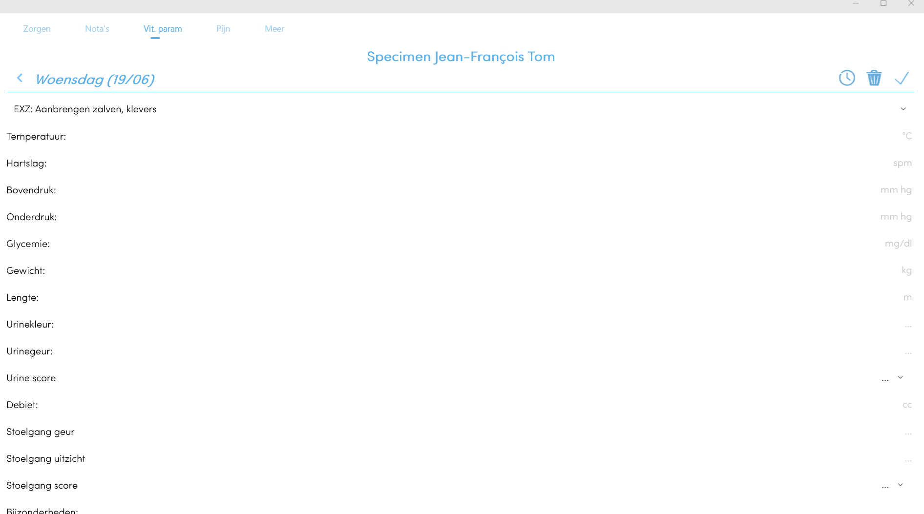Confirm entries with the checkmark icon

(902, 78)
